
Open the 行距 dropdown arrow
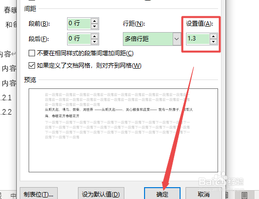click(x=177, y=39)
